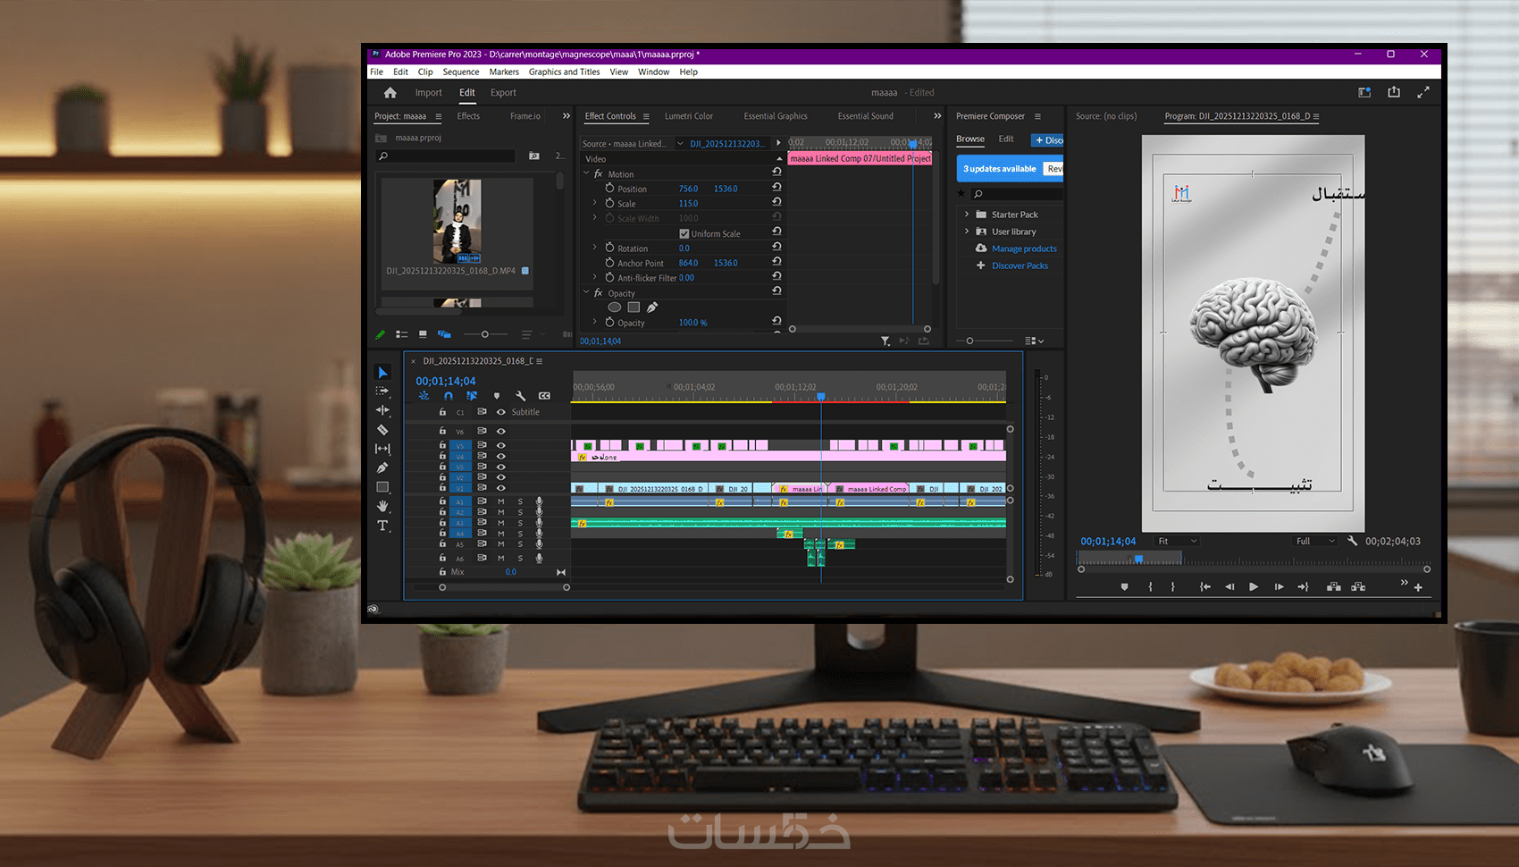The height and width of the screenshot is (867, 1519).
Task: Select the Hand tool
Action: (x=382, y=506)
